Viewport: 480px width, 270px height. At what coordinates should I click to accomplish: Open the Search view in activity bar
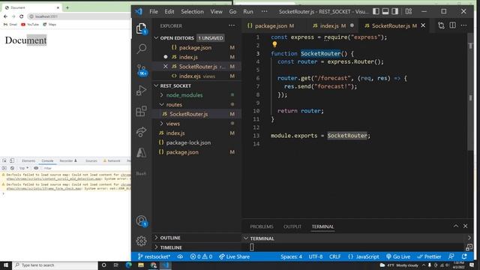(x=142, y=48)
